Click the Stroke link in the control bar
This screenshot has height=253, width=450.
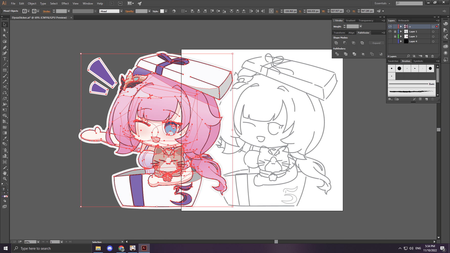pyautogui.click(x=46, y=11)
